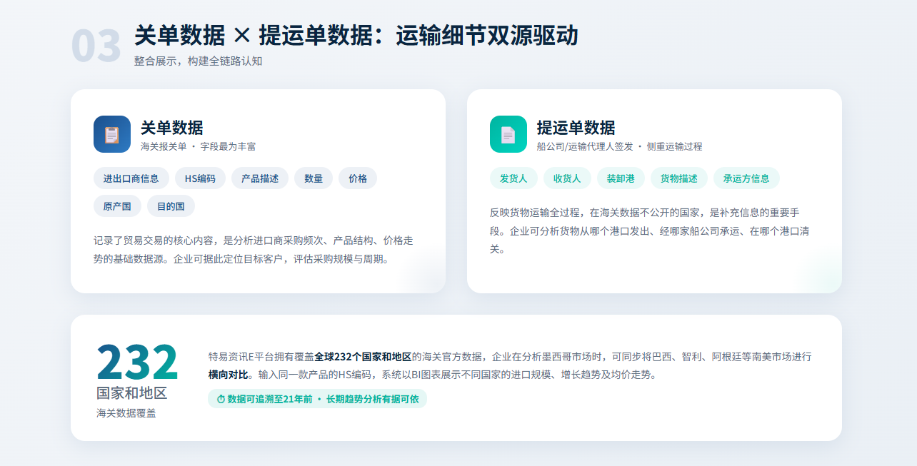Click the 数据可追溯至21年前 green badge
Screen dimensions: 917x466
click(x=317, y=399)
